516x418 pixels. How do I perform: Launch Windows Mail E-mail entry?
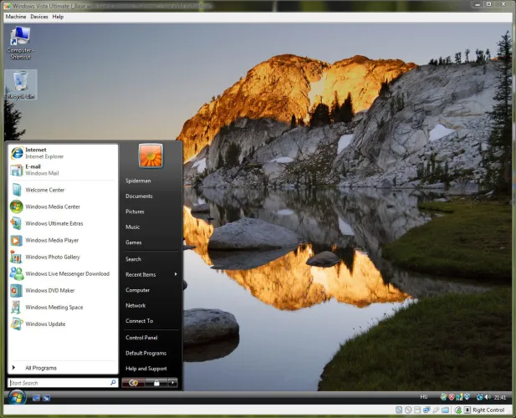coord(63,170)
